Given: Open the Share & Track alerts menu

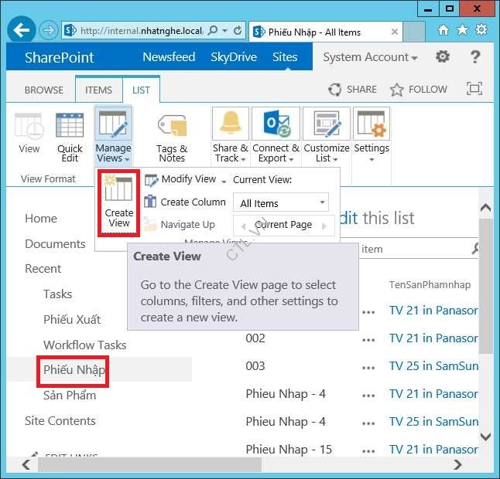Looking at the screenshot, I should point(230,138).
